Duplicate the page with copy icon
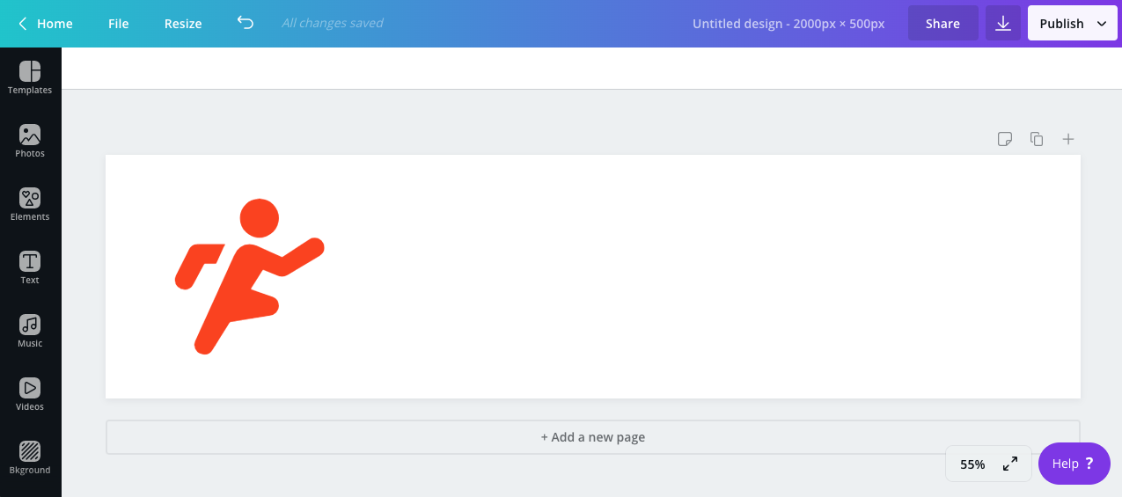This screenshot has width=1122, height=497. tap(1037, 139)
